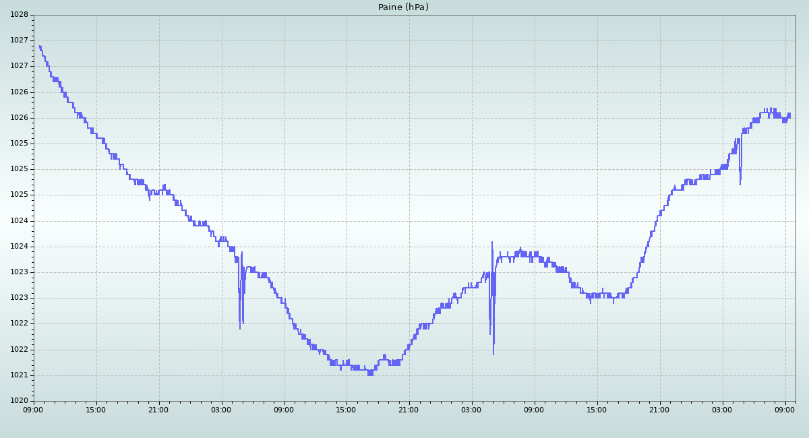Click the last 03:00 x-axis label
The height and width of the screenshot is (438, 809).
click(x=723, y=409)
